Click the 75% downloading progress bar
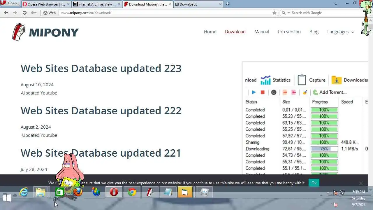373x210 pixels. (x=324, y=149)
